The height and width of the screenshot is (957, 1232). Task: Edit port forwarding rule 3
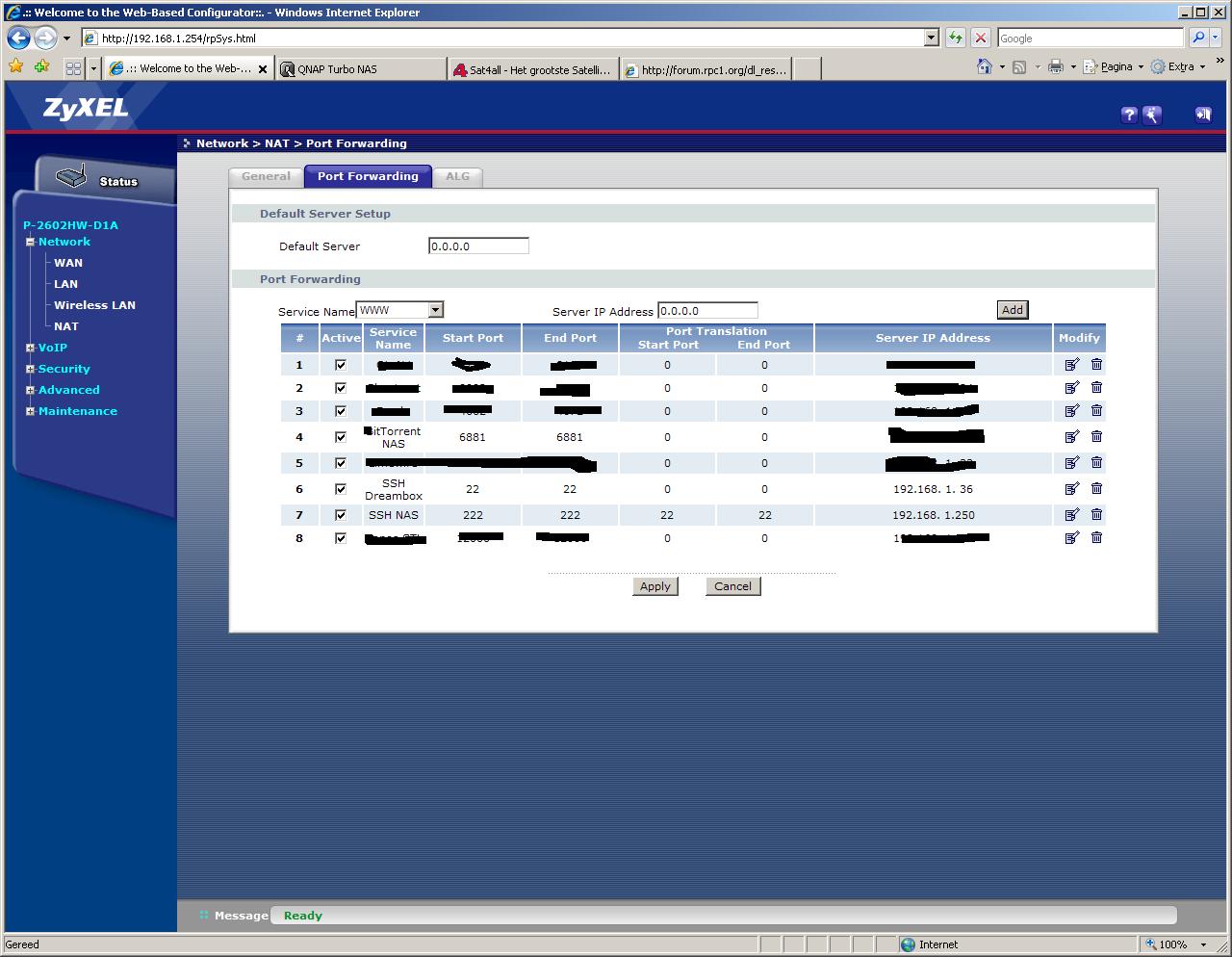1072,410
